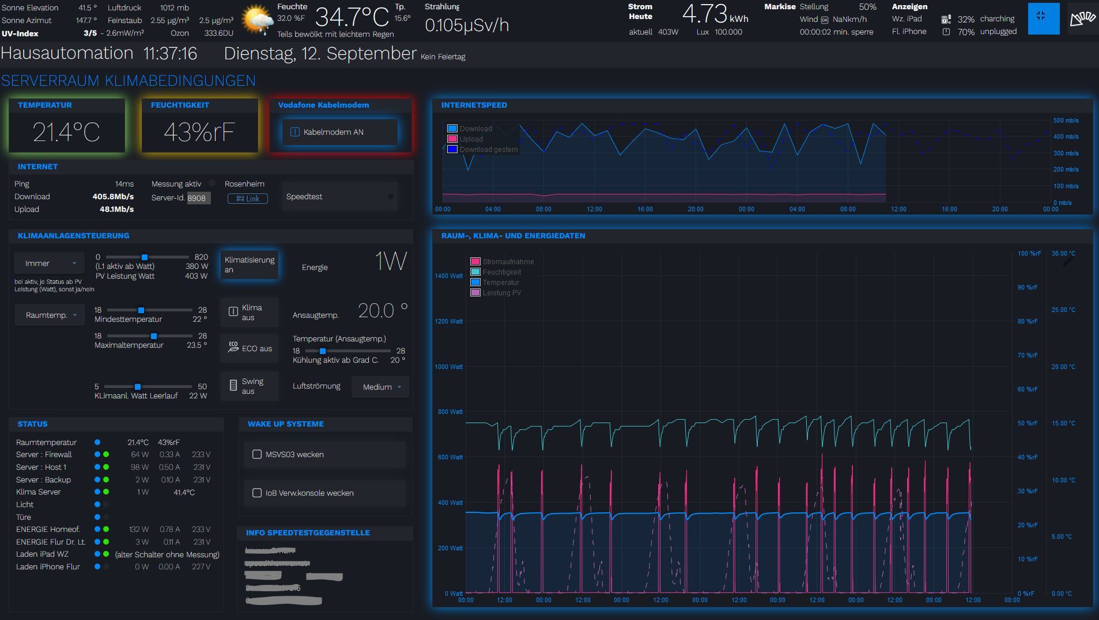The height and width of the screenshot is (620, 1099).
Task: Expand the Raumtemp. dropdown
Action: [51, 315]
